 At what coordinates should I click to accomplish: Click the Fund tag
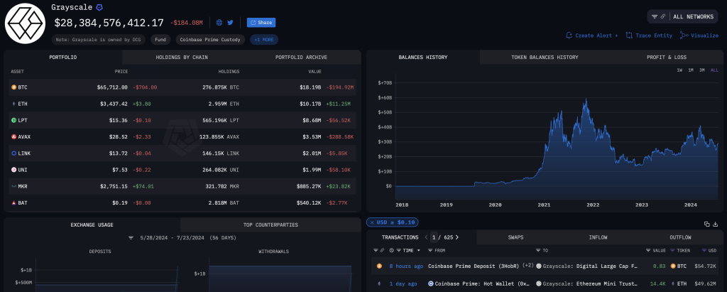[160, 40]
